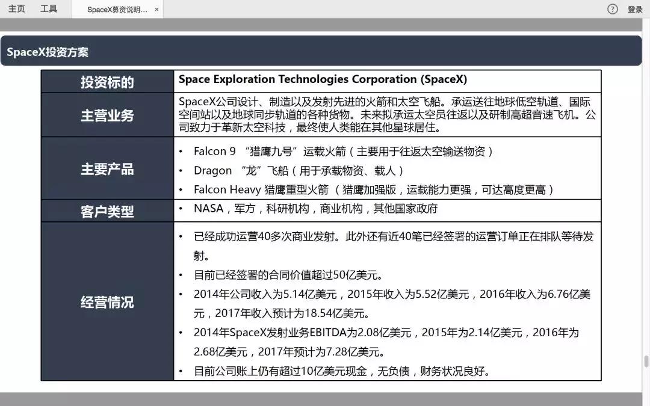Click the 客户类型 row header
Screen dimensions: 650x406
click(x=107, y=211)
